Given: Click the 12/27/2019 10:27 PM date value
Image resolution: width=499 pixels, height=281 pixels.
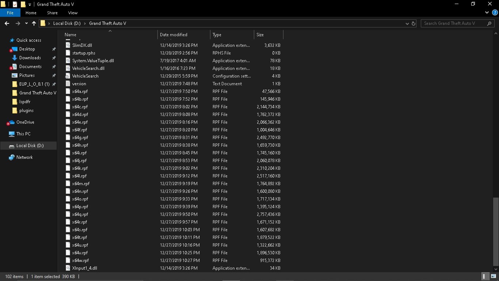Looking at the screenshot, I should pos(180,261).
